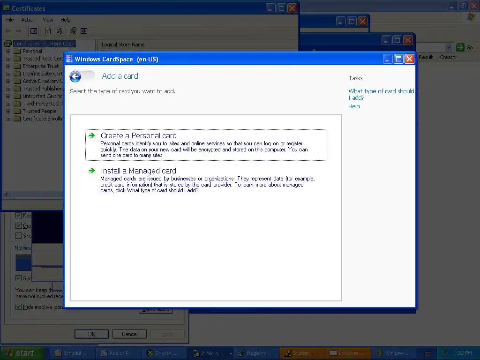Maximize the Windows CardSpace window

pos(398,59)
